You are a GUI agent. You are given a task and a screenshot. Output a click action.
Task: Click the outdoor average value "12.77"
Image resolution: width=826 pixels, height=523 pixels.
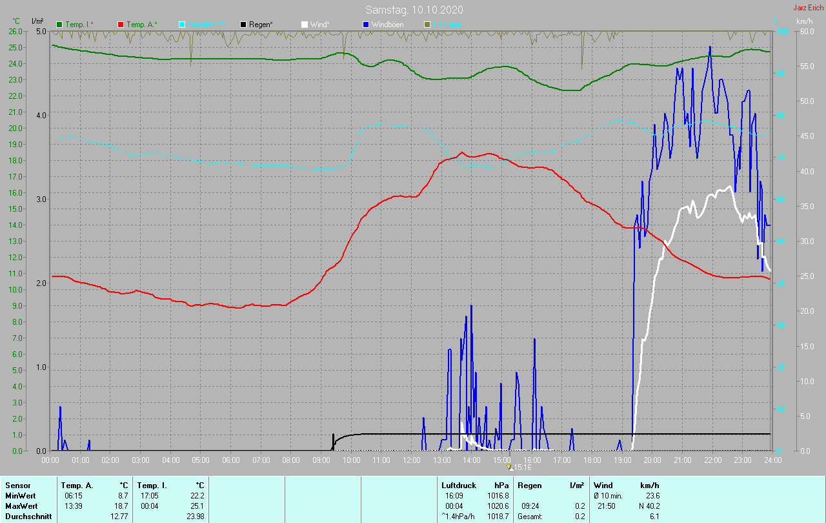click(x=118, y=517)
